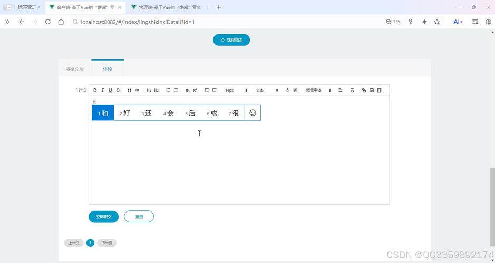Close the 客户端 browser tab
The height and width of the screenshot is (263, 495).
click(x=119, y=7)
